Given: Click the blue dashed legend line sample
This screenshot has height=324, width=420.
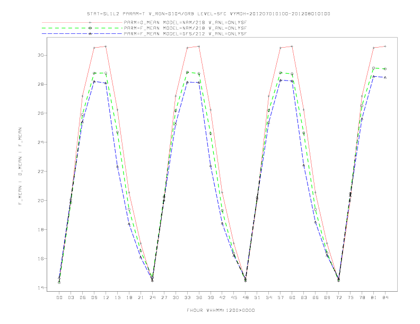Looking at the screenshot, I should point(82,34).
